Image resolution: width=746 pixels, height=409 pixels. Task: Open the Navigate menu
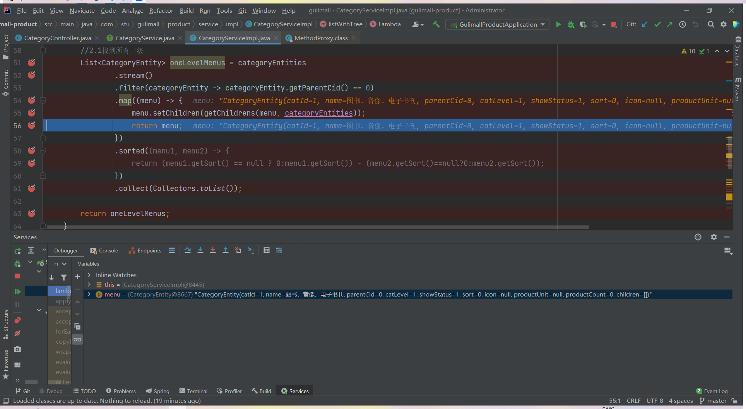82,10
